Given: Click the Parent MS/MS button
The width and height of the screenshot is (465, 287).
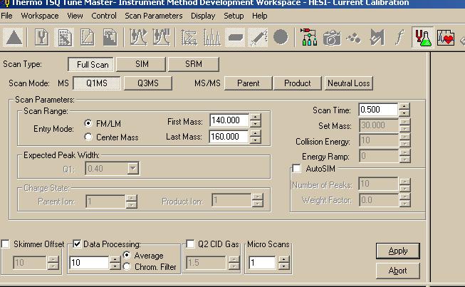Looking at the screenshot, I should 249,83.
